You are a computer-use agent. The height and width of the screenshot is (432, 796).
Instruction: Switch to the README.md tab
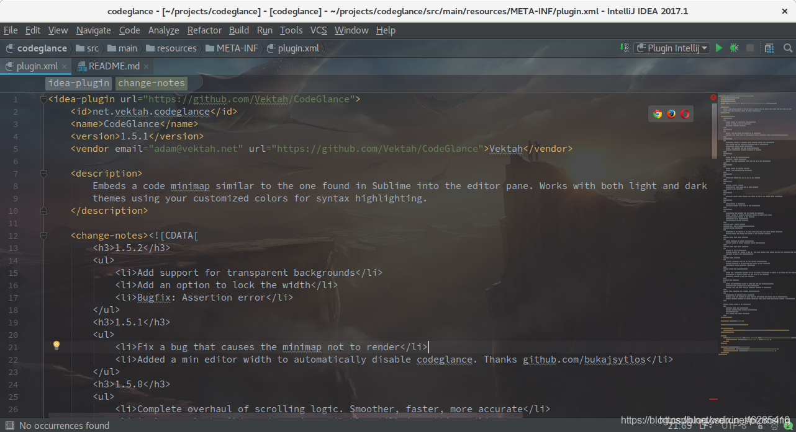point(114,66)
